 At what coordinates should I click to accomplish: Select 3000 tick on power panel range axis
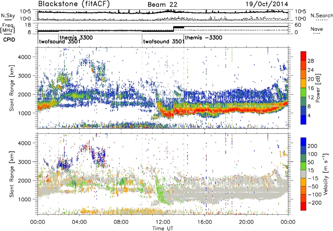pos(24,76)
